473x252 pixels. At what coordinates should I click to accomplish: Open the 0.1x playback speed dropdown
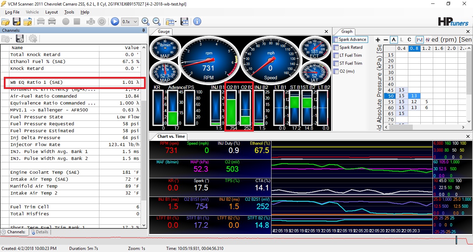coord(130,21)
